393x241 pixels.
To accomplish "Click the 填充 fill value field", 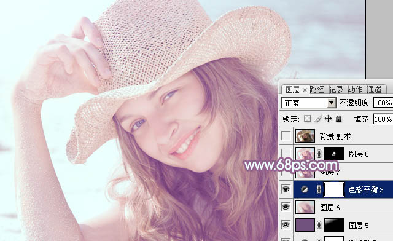I will 383,119.
